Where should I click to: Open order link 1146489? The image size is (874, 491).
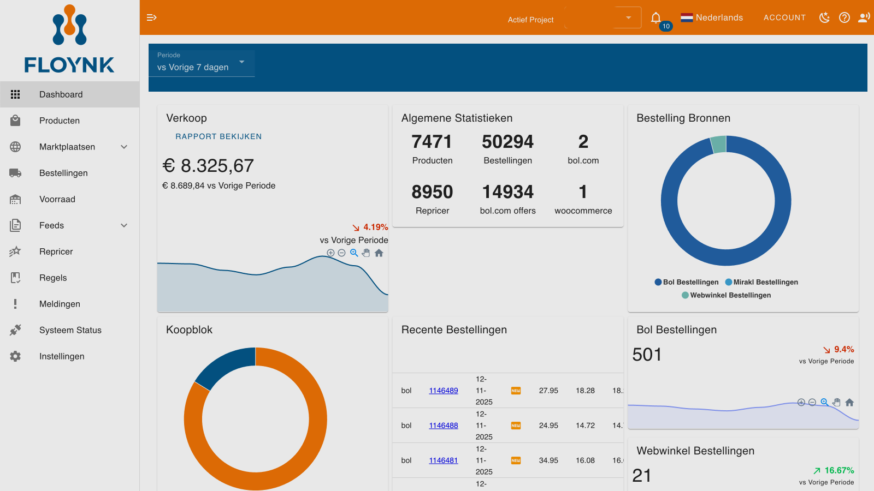pyautogui.click(x=443, y=391)
